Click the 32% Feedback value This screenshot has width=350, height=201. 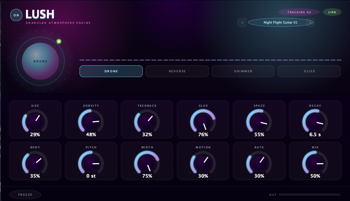(147, 134)
